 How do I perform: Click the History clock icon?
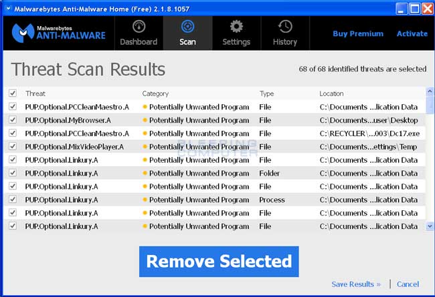coord(285,27)
